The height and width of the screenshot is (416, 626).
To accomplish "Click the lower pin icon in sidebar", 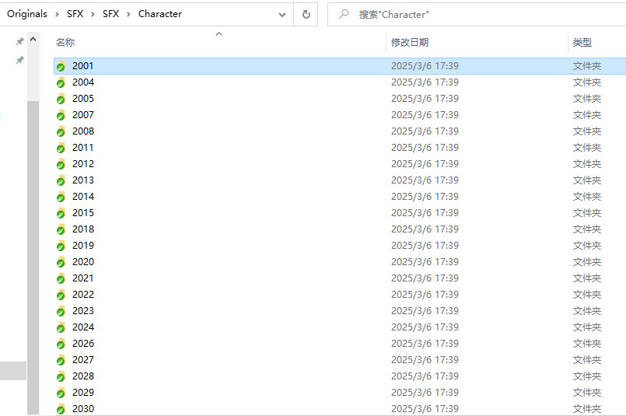I will 19,60.
